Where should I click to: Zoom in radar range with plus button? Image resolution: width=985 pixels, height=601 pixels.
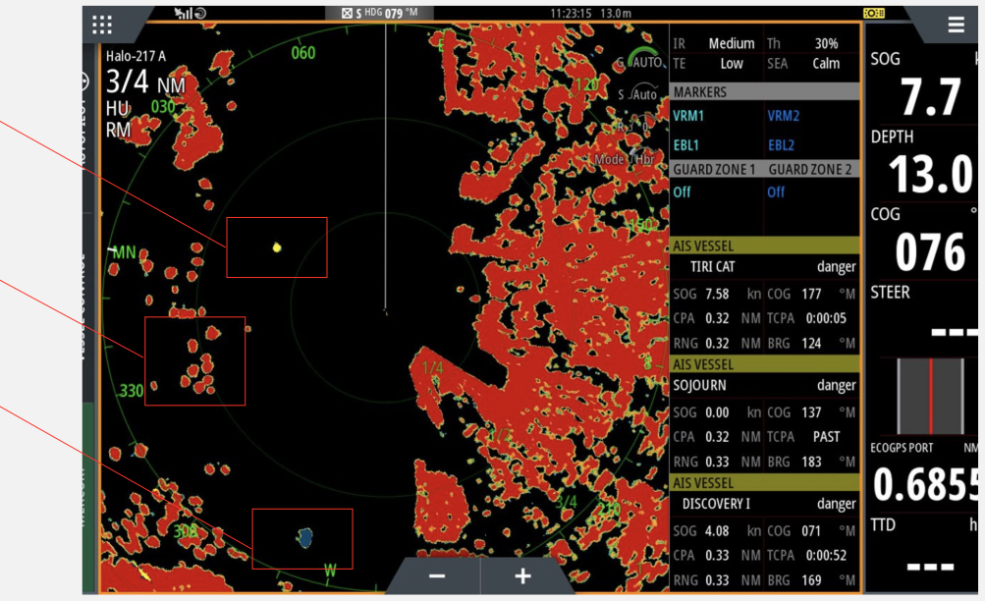click(x=522, y=576)
